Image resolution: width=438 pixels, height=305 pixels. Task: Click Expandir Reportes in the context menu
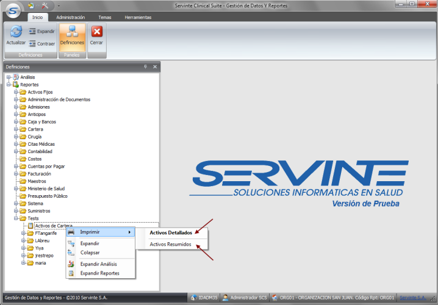pos(99,273)
